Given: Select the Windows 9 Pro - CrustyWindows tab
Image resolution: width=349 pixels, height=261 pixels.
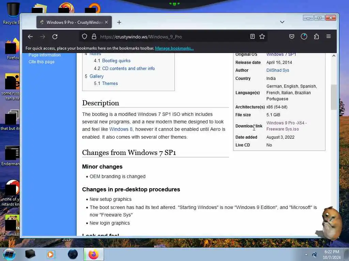Looking at the screenshot, I should click(74, 22).
